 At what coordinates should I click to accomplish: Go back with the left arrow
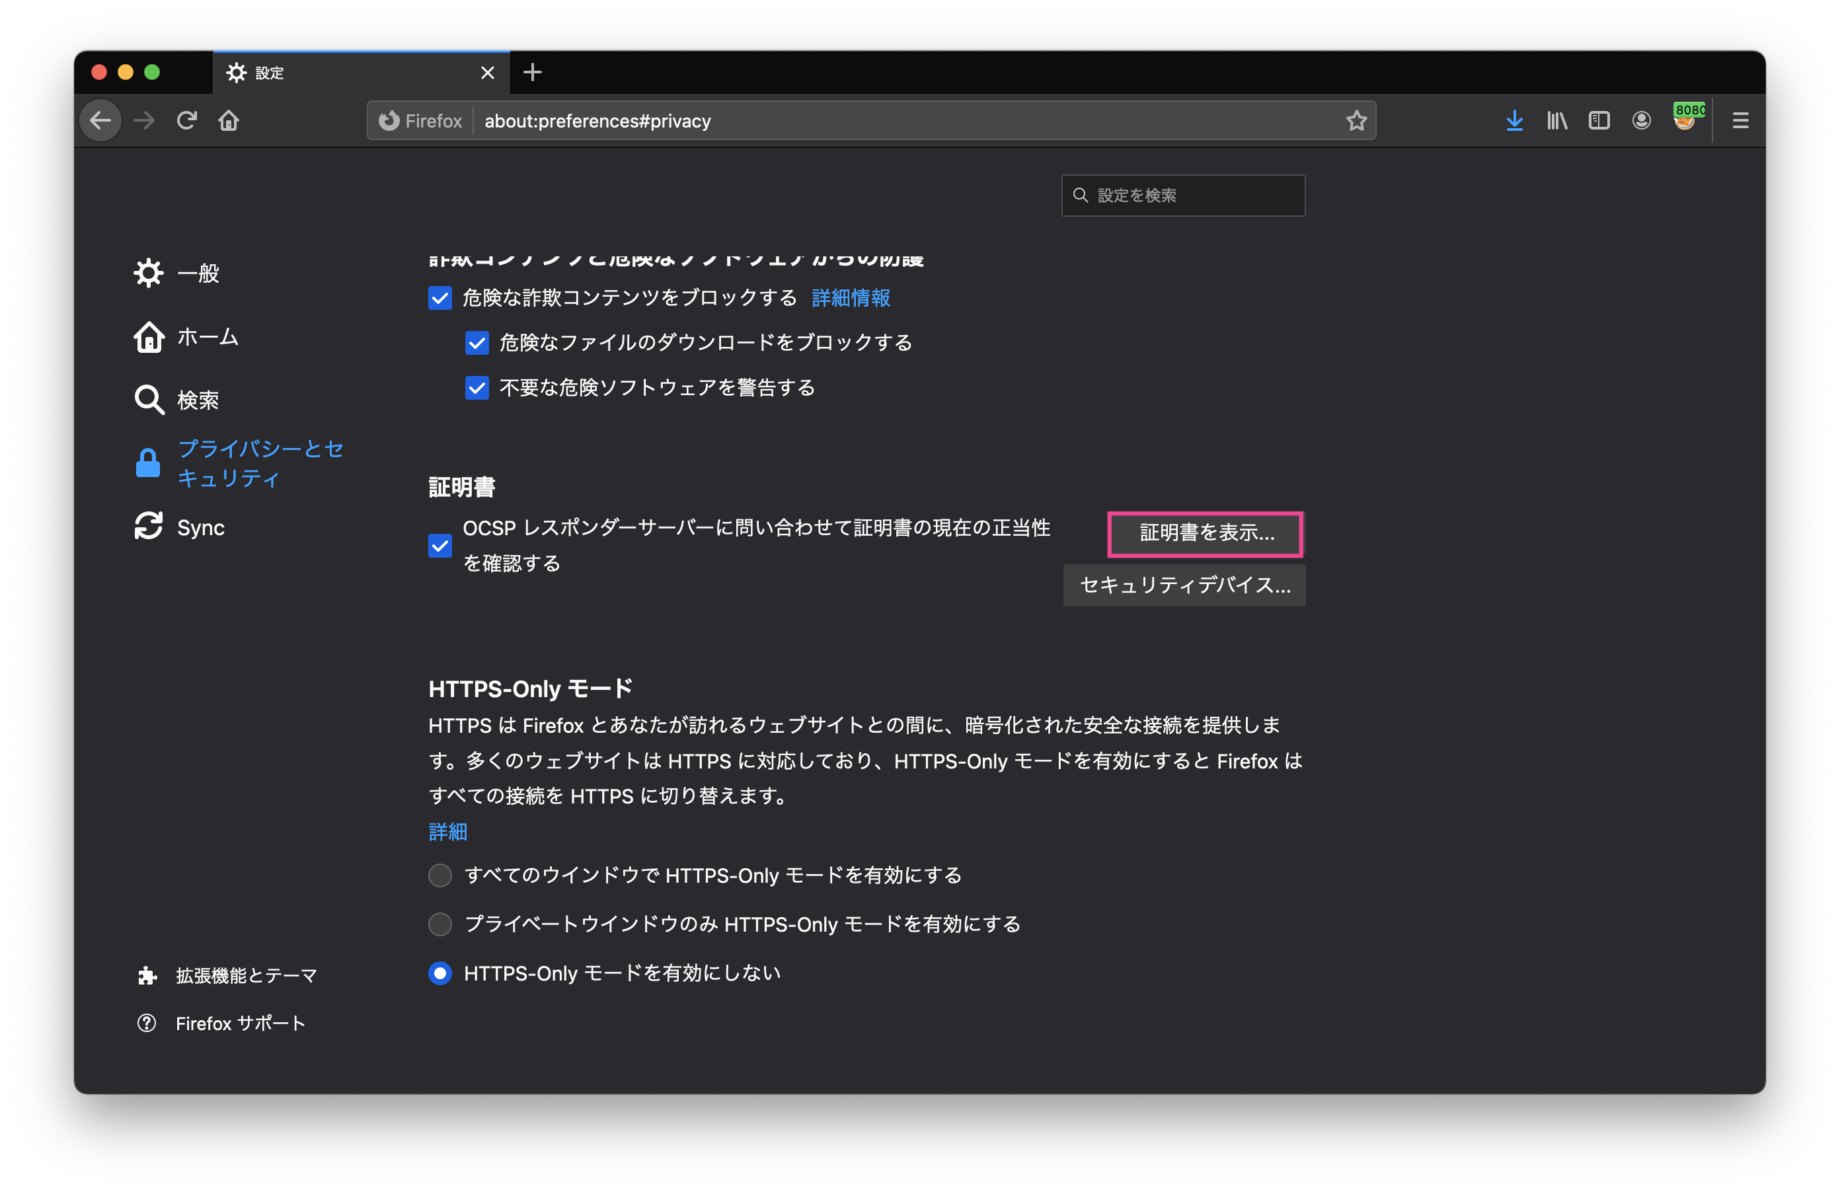100,121
